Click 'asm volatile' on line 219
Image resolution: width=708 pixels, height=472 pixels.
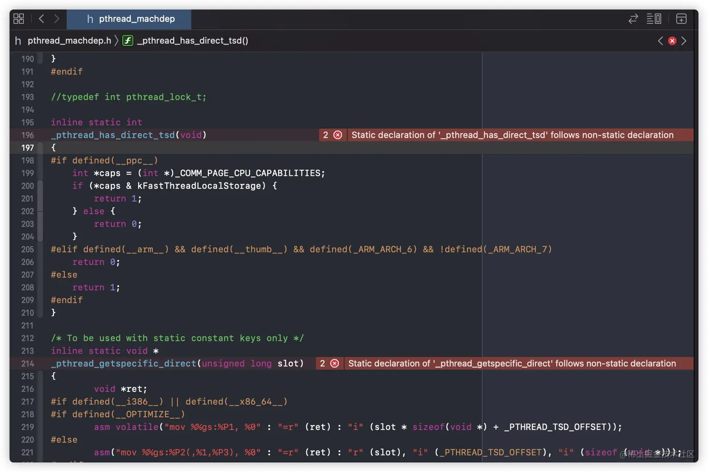pos(126,427)
